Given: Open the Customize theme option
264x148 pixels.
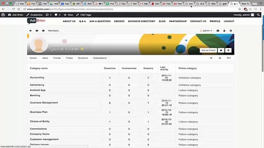Looking at the screenshot, I should (x=35, y=15).
